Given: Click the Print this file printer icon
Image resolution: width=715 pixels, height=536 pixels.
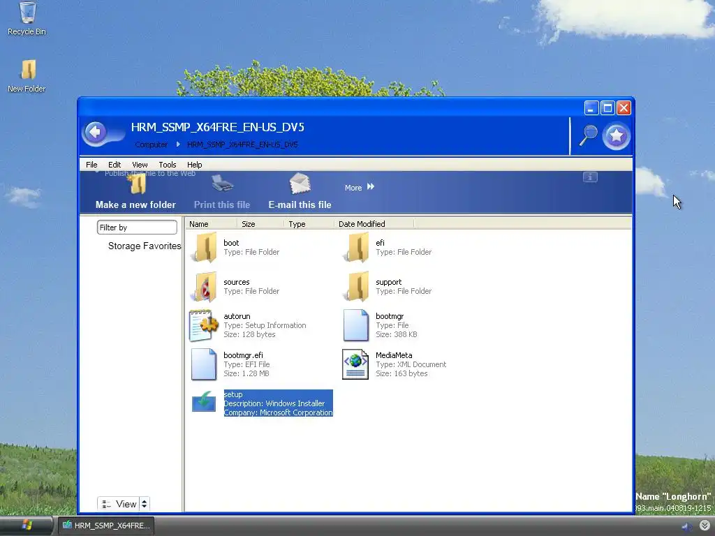Looking at the screenshot, I should coord(222,184).
